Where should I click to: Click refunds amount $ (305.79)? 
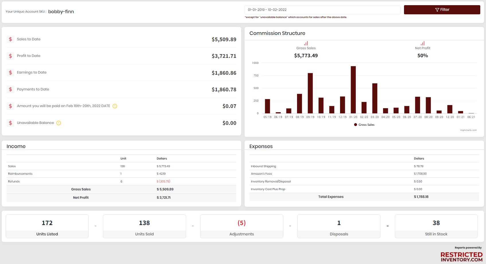point(163,182)
